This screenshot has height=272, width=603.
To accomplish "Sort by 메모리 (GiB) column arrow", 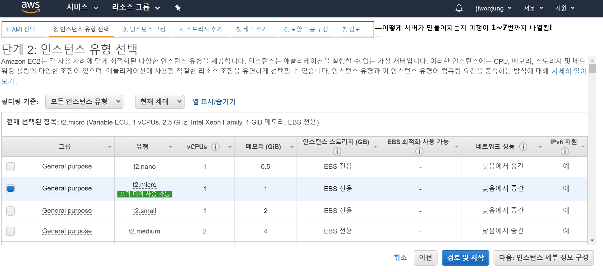I will point(292,147).
